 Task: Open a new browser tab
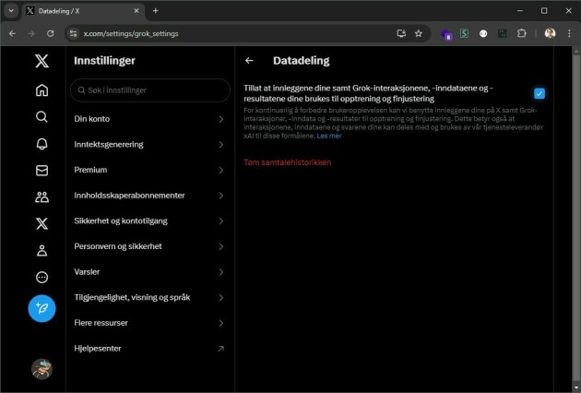[156, 11]
